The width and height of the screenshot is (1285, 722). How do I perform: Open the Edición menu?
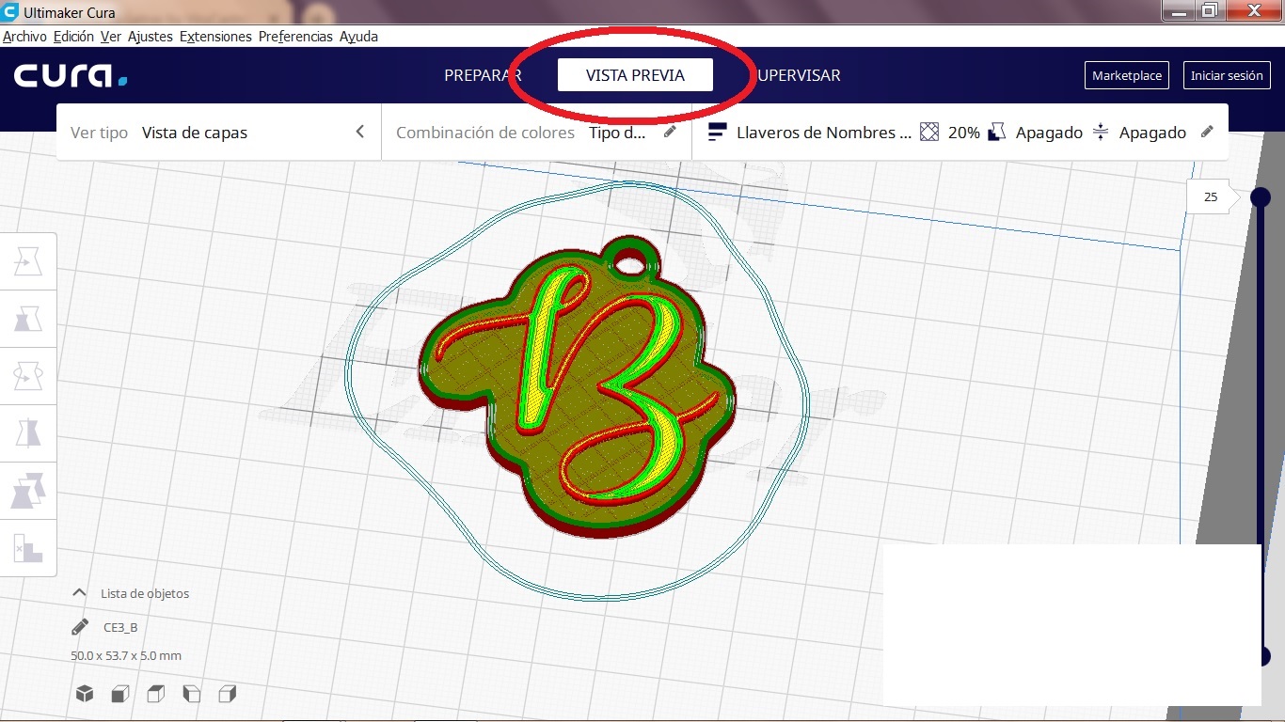click(73, 37)
